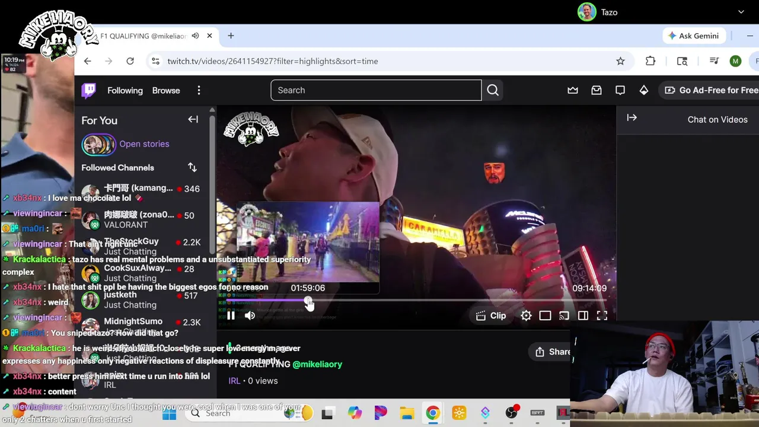Open Chrome extensions puzzle icon
The image size is (759, 427).
[650, 61]
